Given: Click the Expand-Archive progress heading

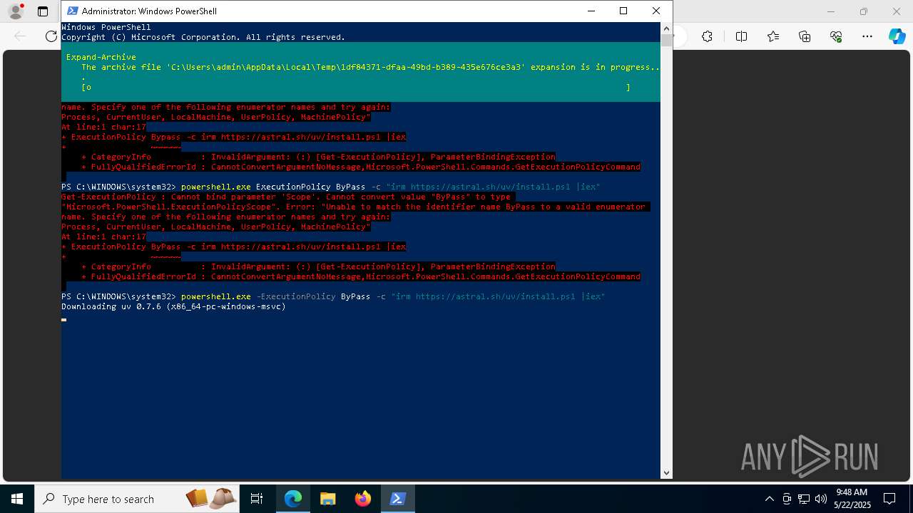Looking at the screenshot, I should [x=101, y=57].
